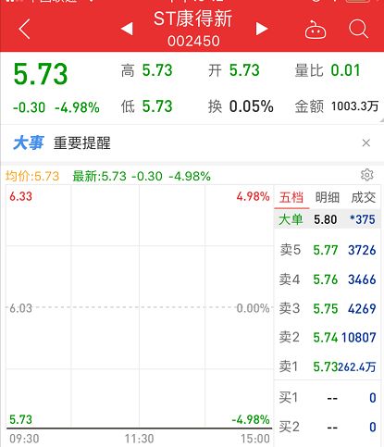The height and width of the screenshot is (447, 384).
Task: Open the robot assistant icon
Action: coord(316,30)
